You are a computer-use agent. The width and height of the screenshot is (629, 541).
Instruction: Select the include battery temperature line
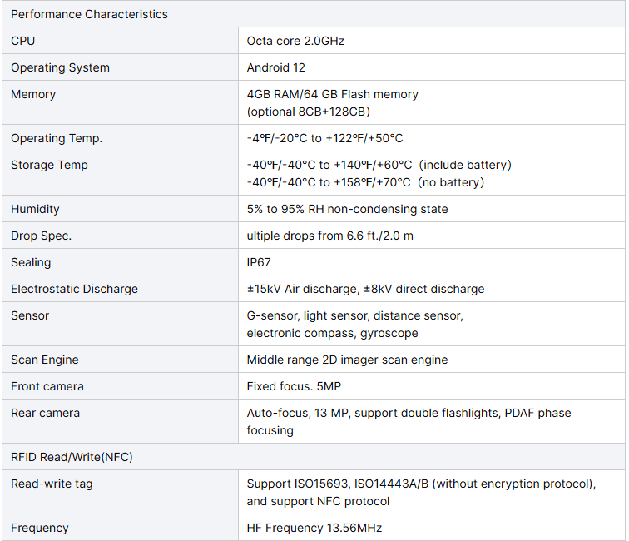click(379, 165)
